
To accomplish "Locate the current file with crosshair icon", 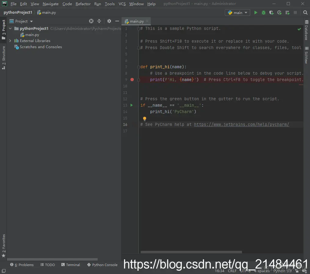I will point(91,21).
